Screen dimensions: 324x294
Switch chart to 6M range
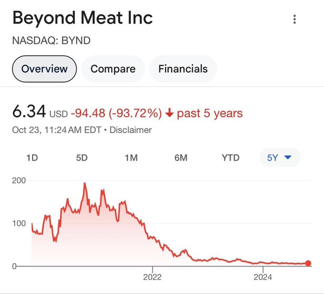[x=181, y=158]
